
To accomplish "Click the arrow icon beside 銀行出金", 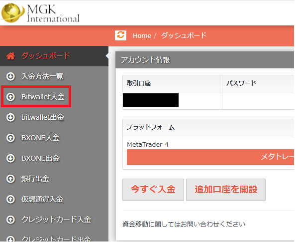I will (x=10, y=179).
